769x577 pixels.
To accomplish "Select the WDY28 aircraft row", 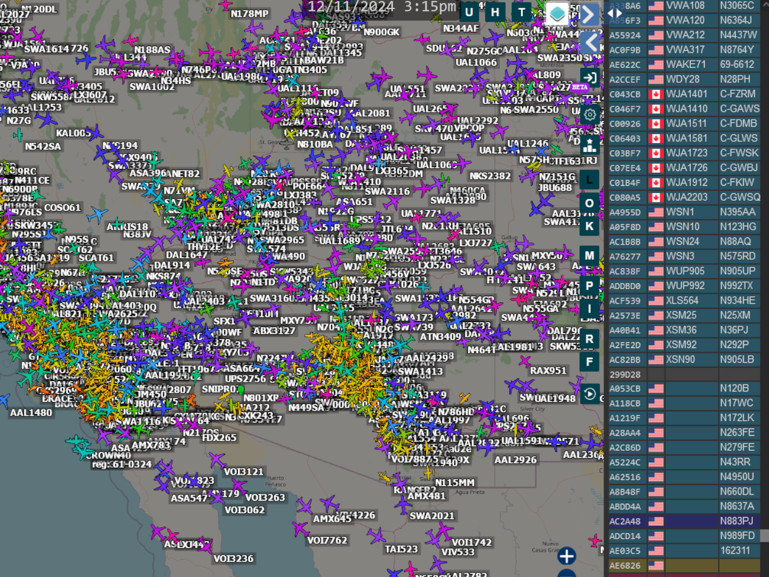I will (684, 79).
